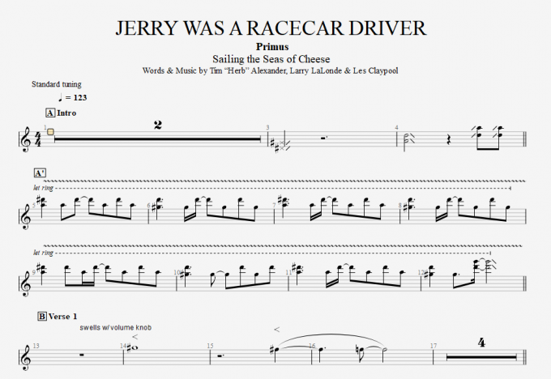The height and width of the screenshot is (379, 551).
Task: Click the 2-bar multirest number above bar 1
Action: 158,125
